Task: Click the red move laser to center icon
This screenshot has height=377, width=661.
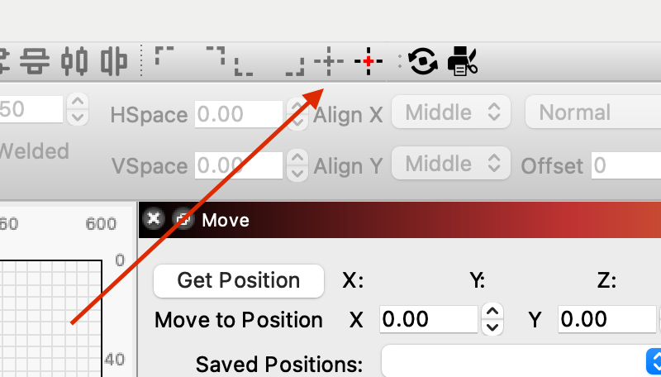Action: click(369, 61)
